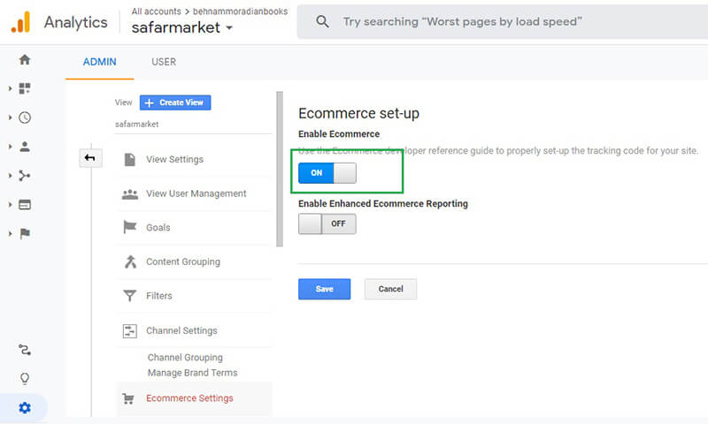Enable the Enhanced Ecommerce Reporting toggle

click(327, 224)
